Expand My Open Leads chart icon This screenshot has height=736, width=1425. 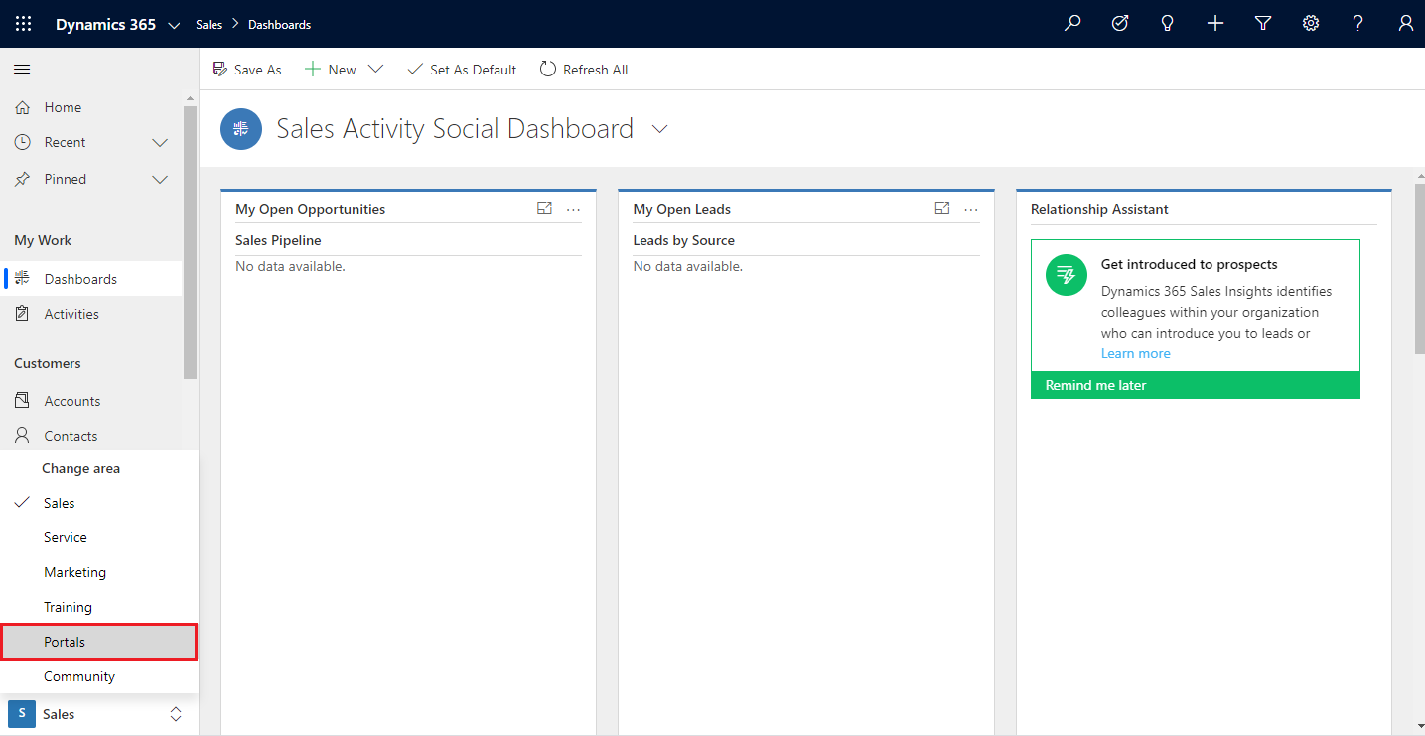942,209
